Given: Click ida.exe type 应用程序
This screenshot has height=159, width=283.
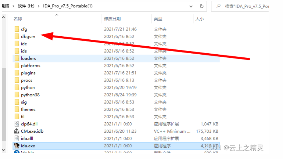Looking at the screenshot, I should (162, 146).
